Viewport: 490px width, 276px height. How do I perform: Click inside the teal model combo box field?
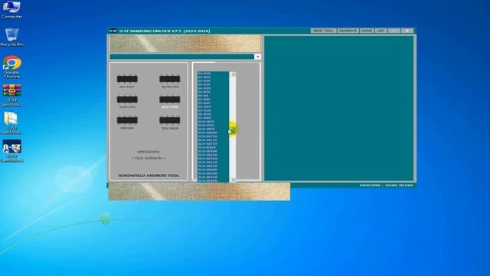(182, 57)
